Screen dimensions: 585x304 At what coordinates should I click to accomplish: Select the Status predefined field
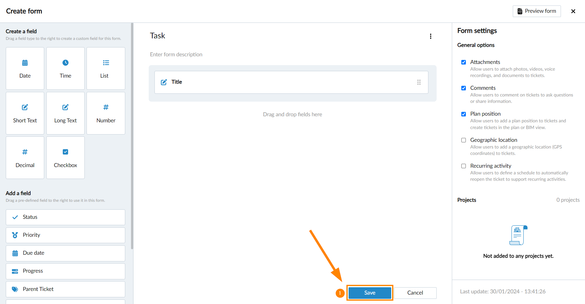click(65, 217)
